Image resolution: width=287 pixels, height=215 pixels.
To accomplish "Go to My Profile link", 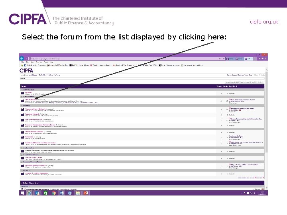I will coord(42,75).
